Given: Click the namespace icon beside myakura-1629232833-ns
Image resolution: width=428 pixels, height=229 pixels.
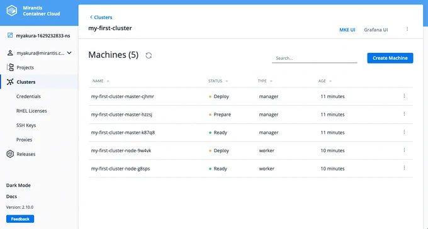Looking at the screenshot, I should click(x=10, y=35).
